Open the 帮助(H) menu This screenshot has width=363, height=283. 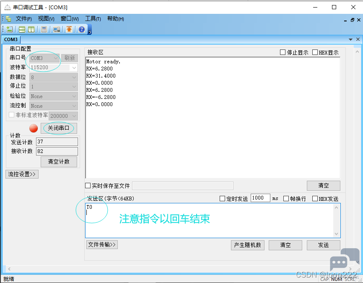[x=116, y=19]
